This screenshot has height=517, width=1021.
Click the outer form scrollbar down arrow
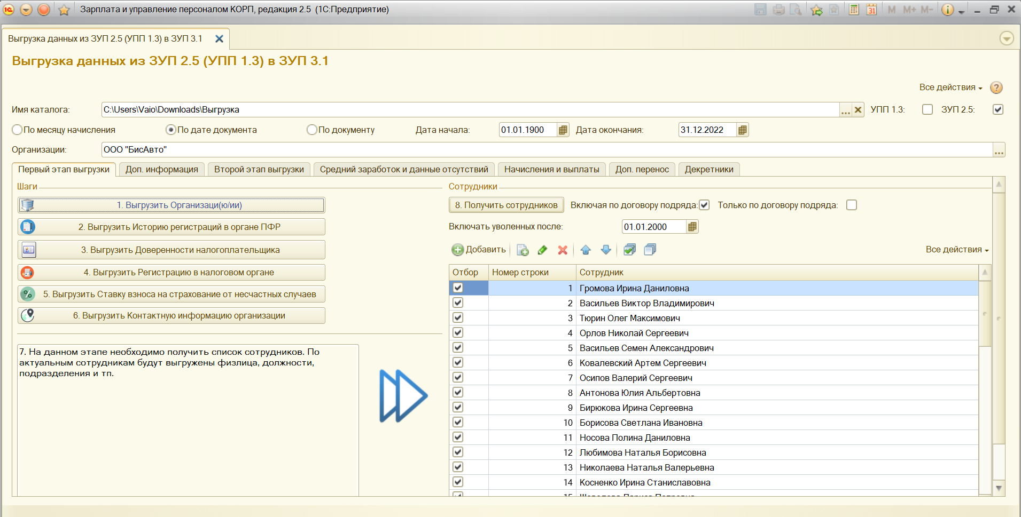[999, 488]
